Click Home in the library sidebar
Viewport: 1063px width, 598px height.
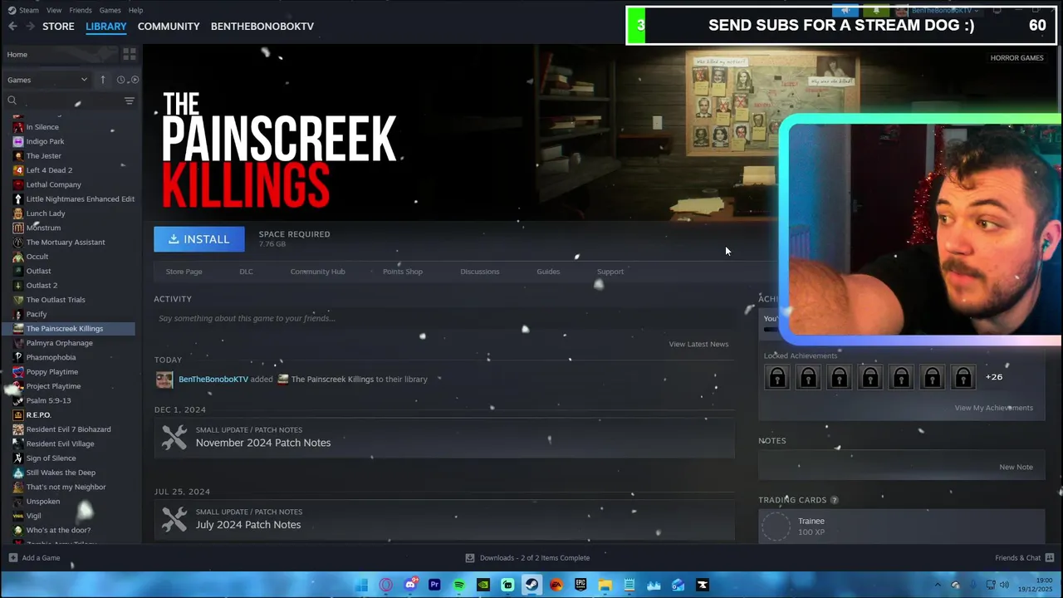(17, 55)
